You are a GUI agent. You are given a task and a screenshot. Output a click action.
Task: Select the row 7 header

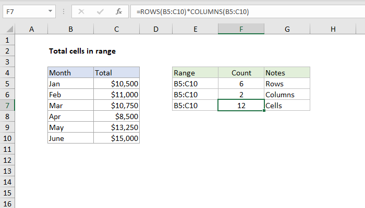pyautogui.click(x=8, y=106)
